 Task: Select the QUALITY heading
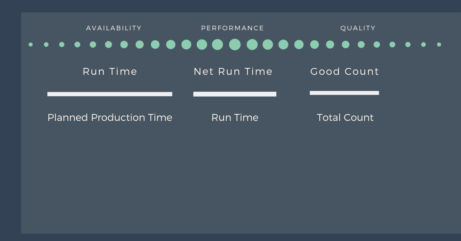pos(358,28)
